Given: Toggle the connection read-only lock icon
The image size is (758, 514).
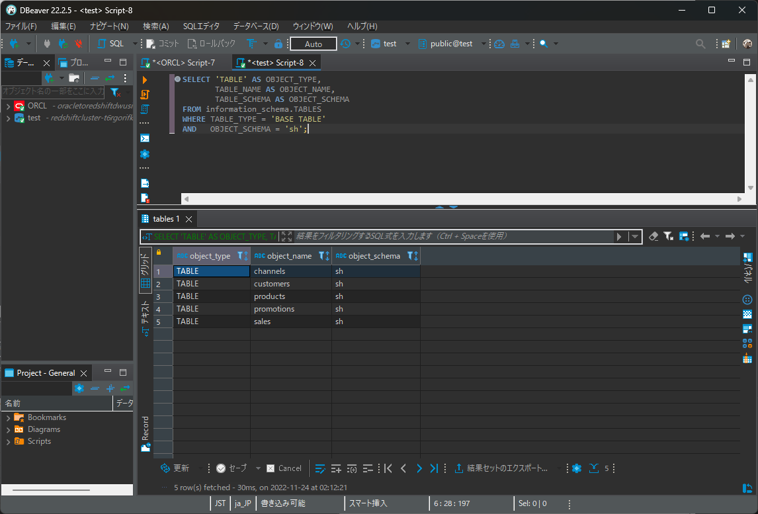Looking at the screenshot, I should (x=278, y=44).
